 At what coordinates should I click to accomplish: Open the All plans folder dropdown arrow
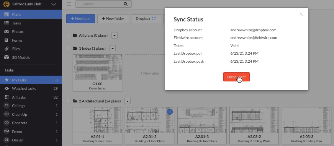point(115,36)
